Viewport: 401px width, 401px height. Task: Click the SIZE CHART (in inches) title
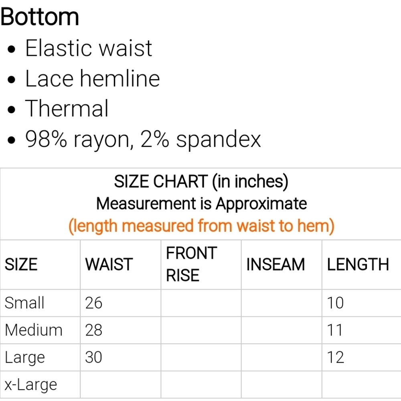tap(201, 182)
